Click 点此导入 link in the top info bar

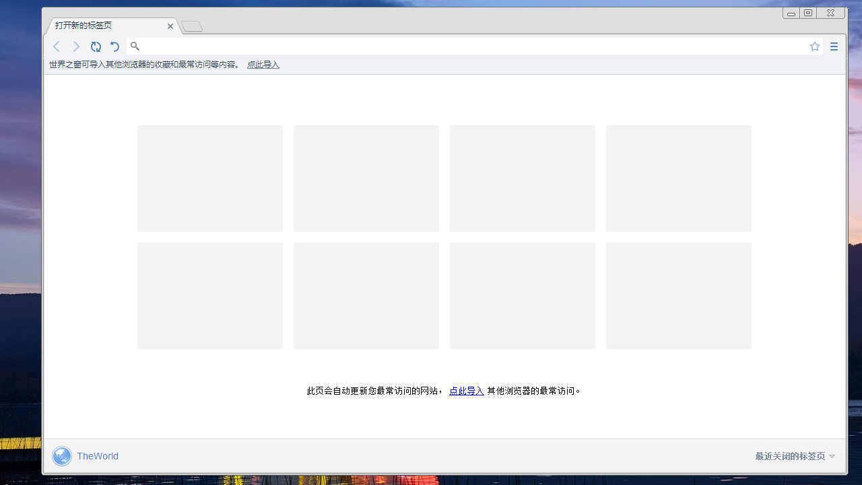263,65
